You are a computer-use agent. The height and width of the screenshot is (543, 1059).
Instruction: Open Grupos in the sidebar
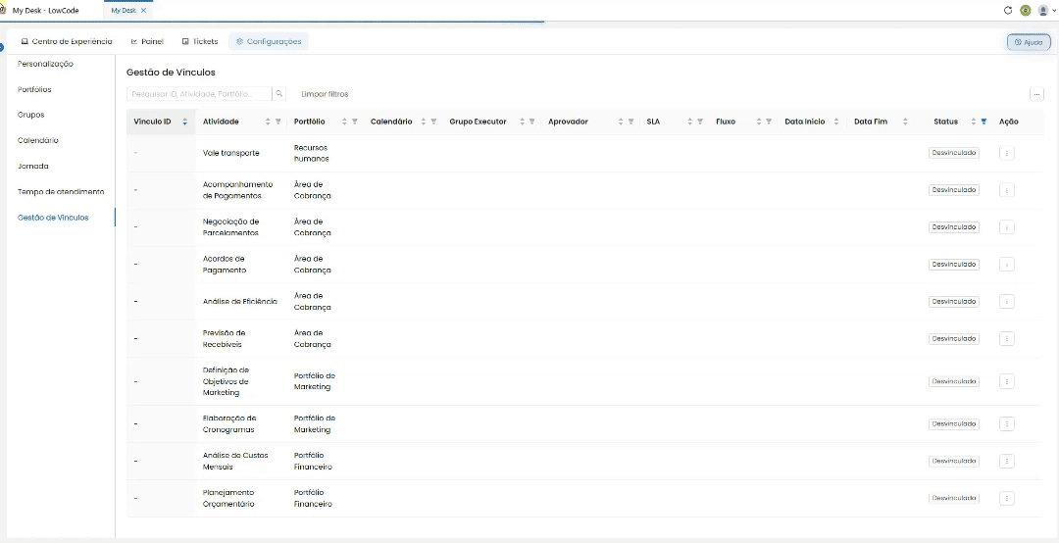point(31,115)
